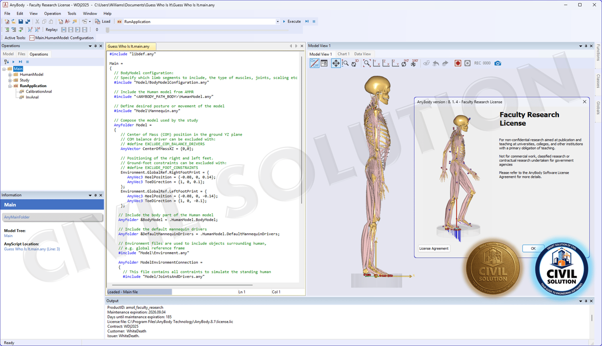The image size is (602, 346).
Task: Rotate the model view by 90 degrees
Action: click(405, 63)
